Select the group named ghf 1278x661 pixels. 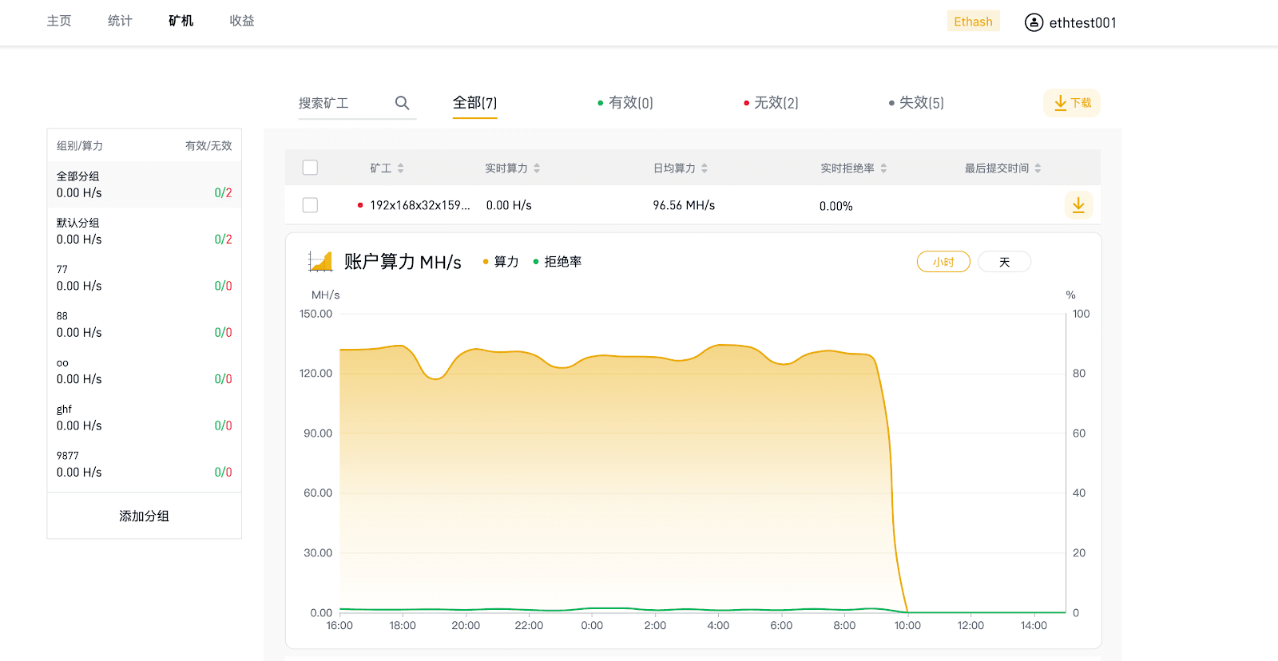coord(145,418)
